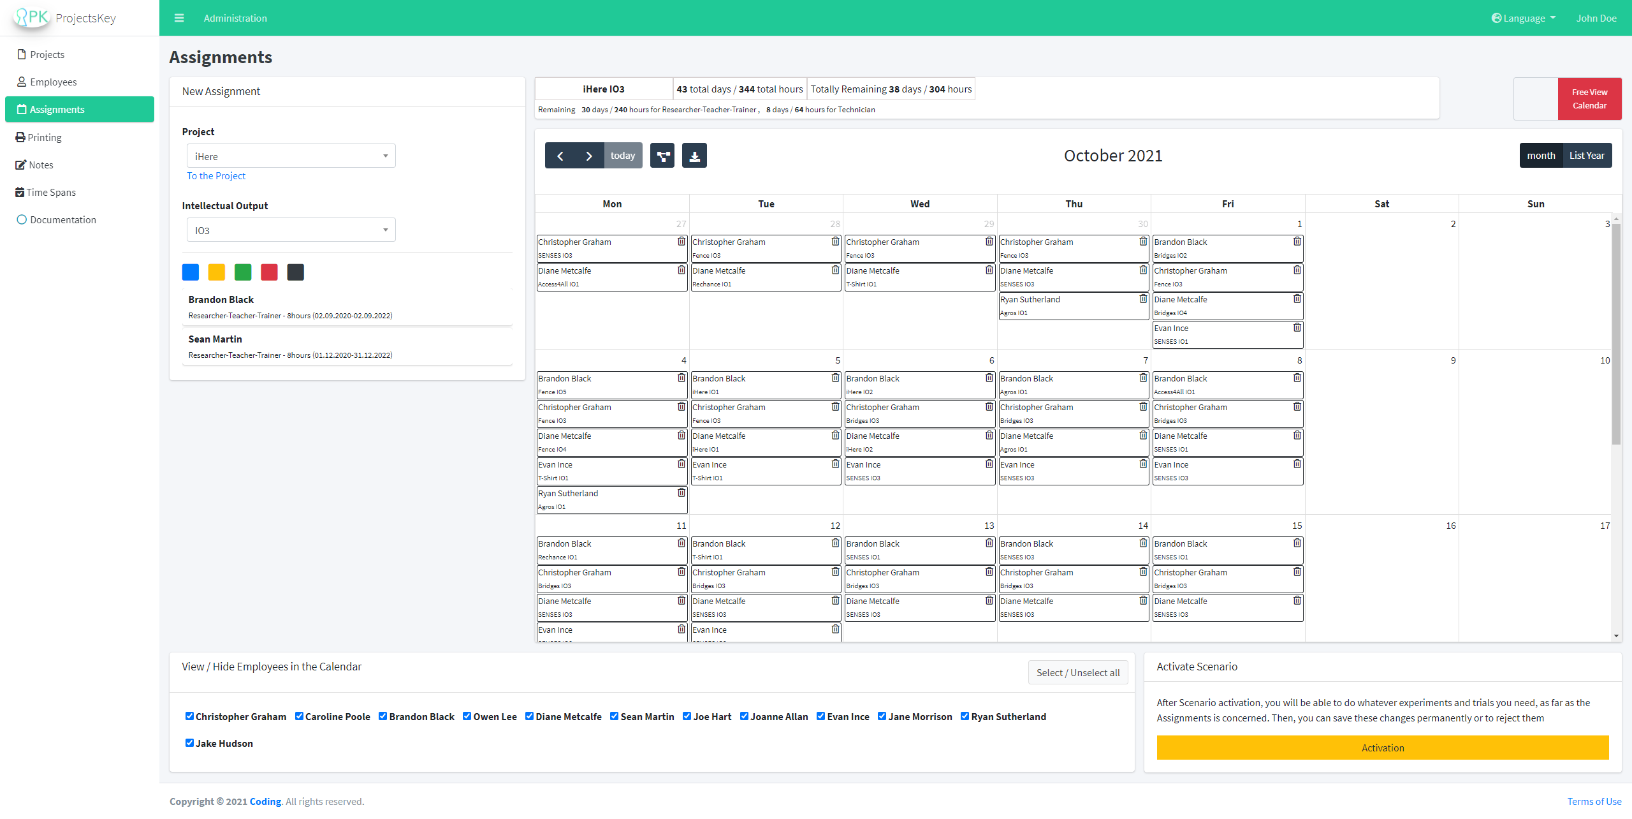Delete Evan Ince's SENSES IO1 on Friday 1

click(1297, 327)
